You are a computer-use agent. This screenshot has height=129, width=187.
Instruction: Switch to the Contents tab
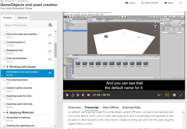click(x=8, y=18)
